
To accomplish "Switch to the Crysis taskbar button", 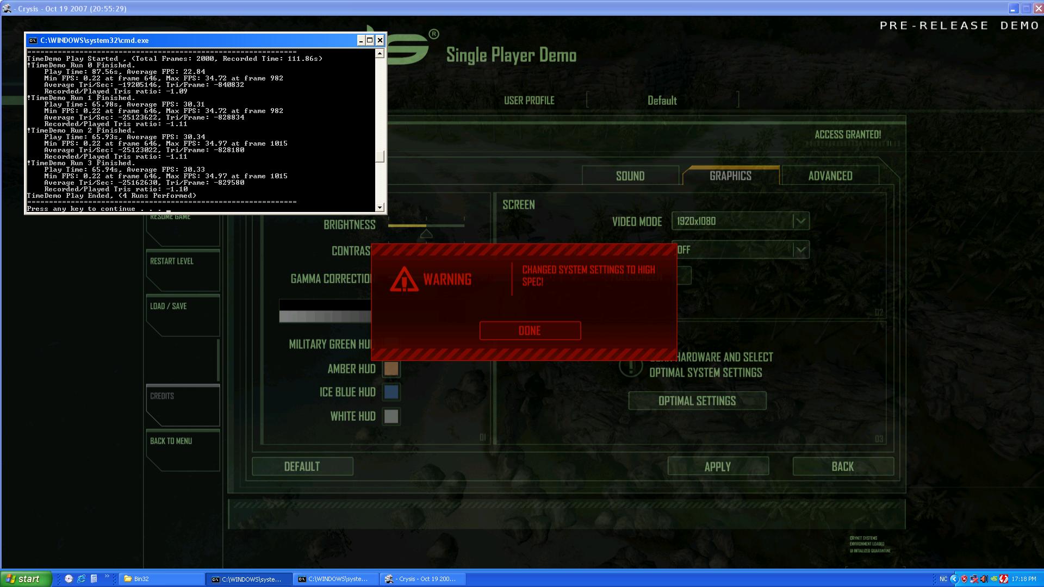I will 423,579.
